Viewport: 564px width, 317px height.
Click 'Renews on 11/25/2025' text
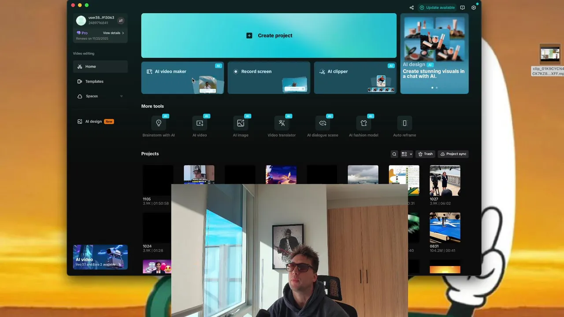[x=92, y=39]
